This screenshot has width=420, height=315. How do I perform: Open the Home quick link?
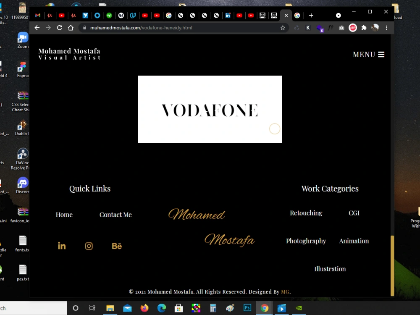click(x=64, y=215)
